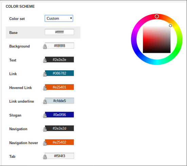
Task: Click the red hue marker on wheel
Action: [x=157, y=16]
